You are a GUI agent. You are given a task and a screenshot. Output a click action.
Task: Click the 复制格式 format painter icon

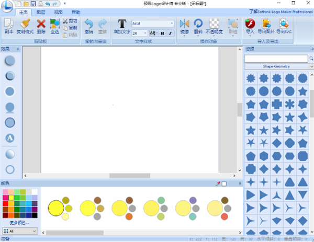[x=25, y=24]
